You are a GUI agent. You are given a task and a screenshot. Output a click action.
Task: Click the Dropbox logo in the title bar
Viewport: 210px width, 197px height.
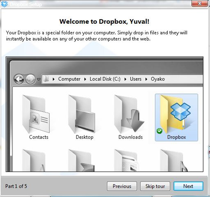[x=4, y=4]
